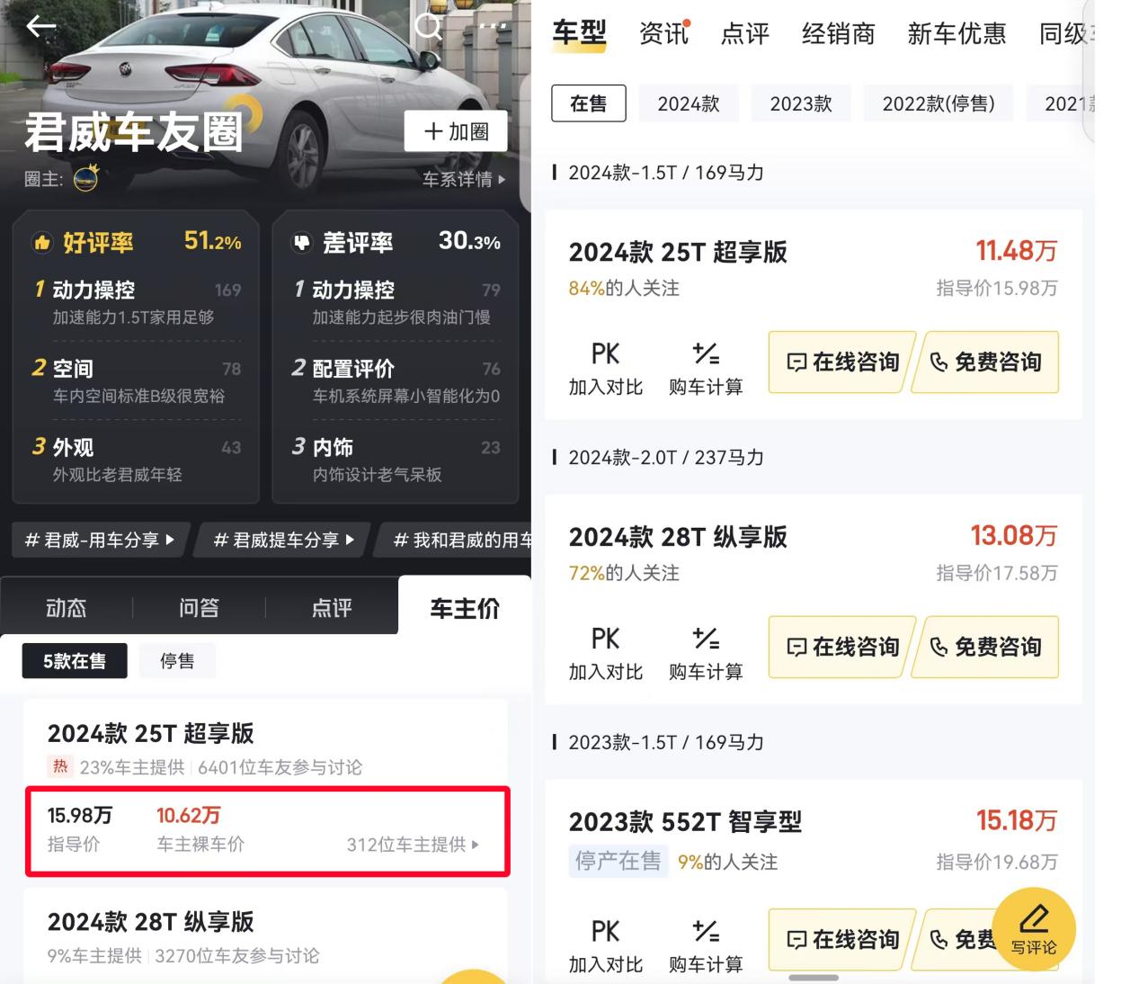Click 在线咨询 for 2024款 25T 超享版
Screen dimensions: 1139x984
point(841,362)
